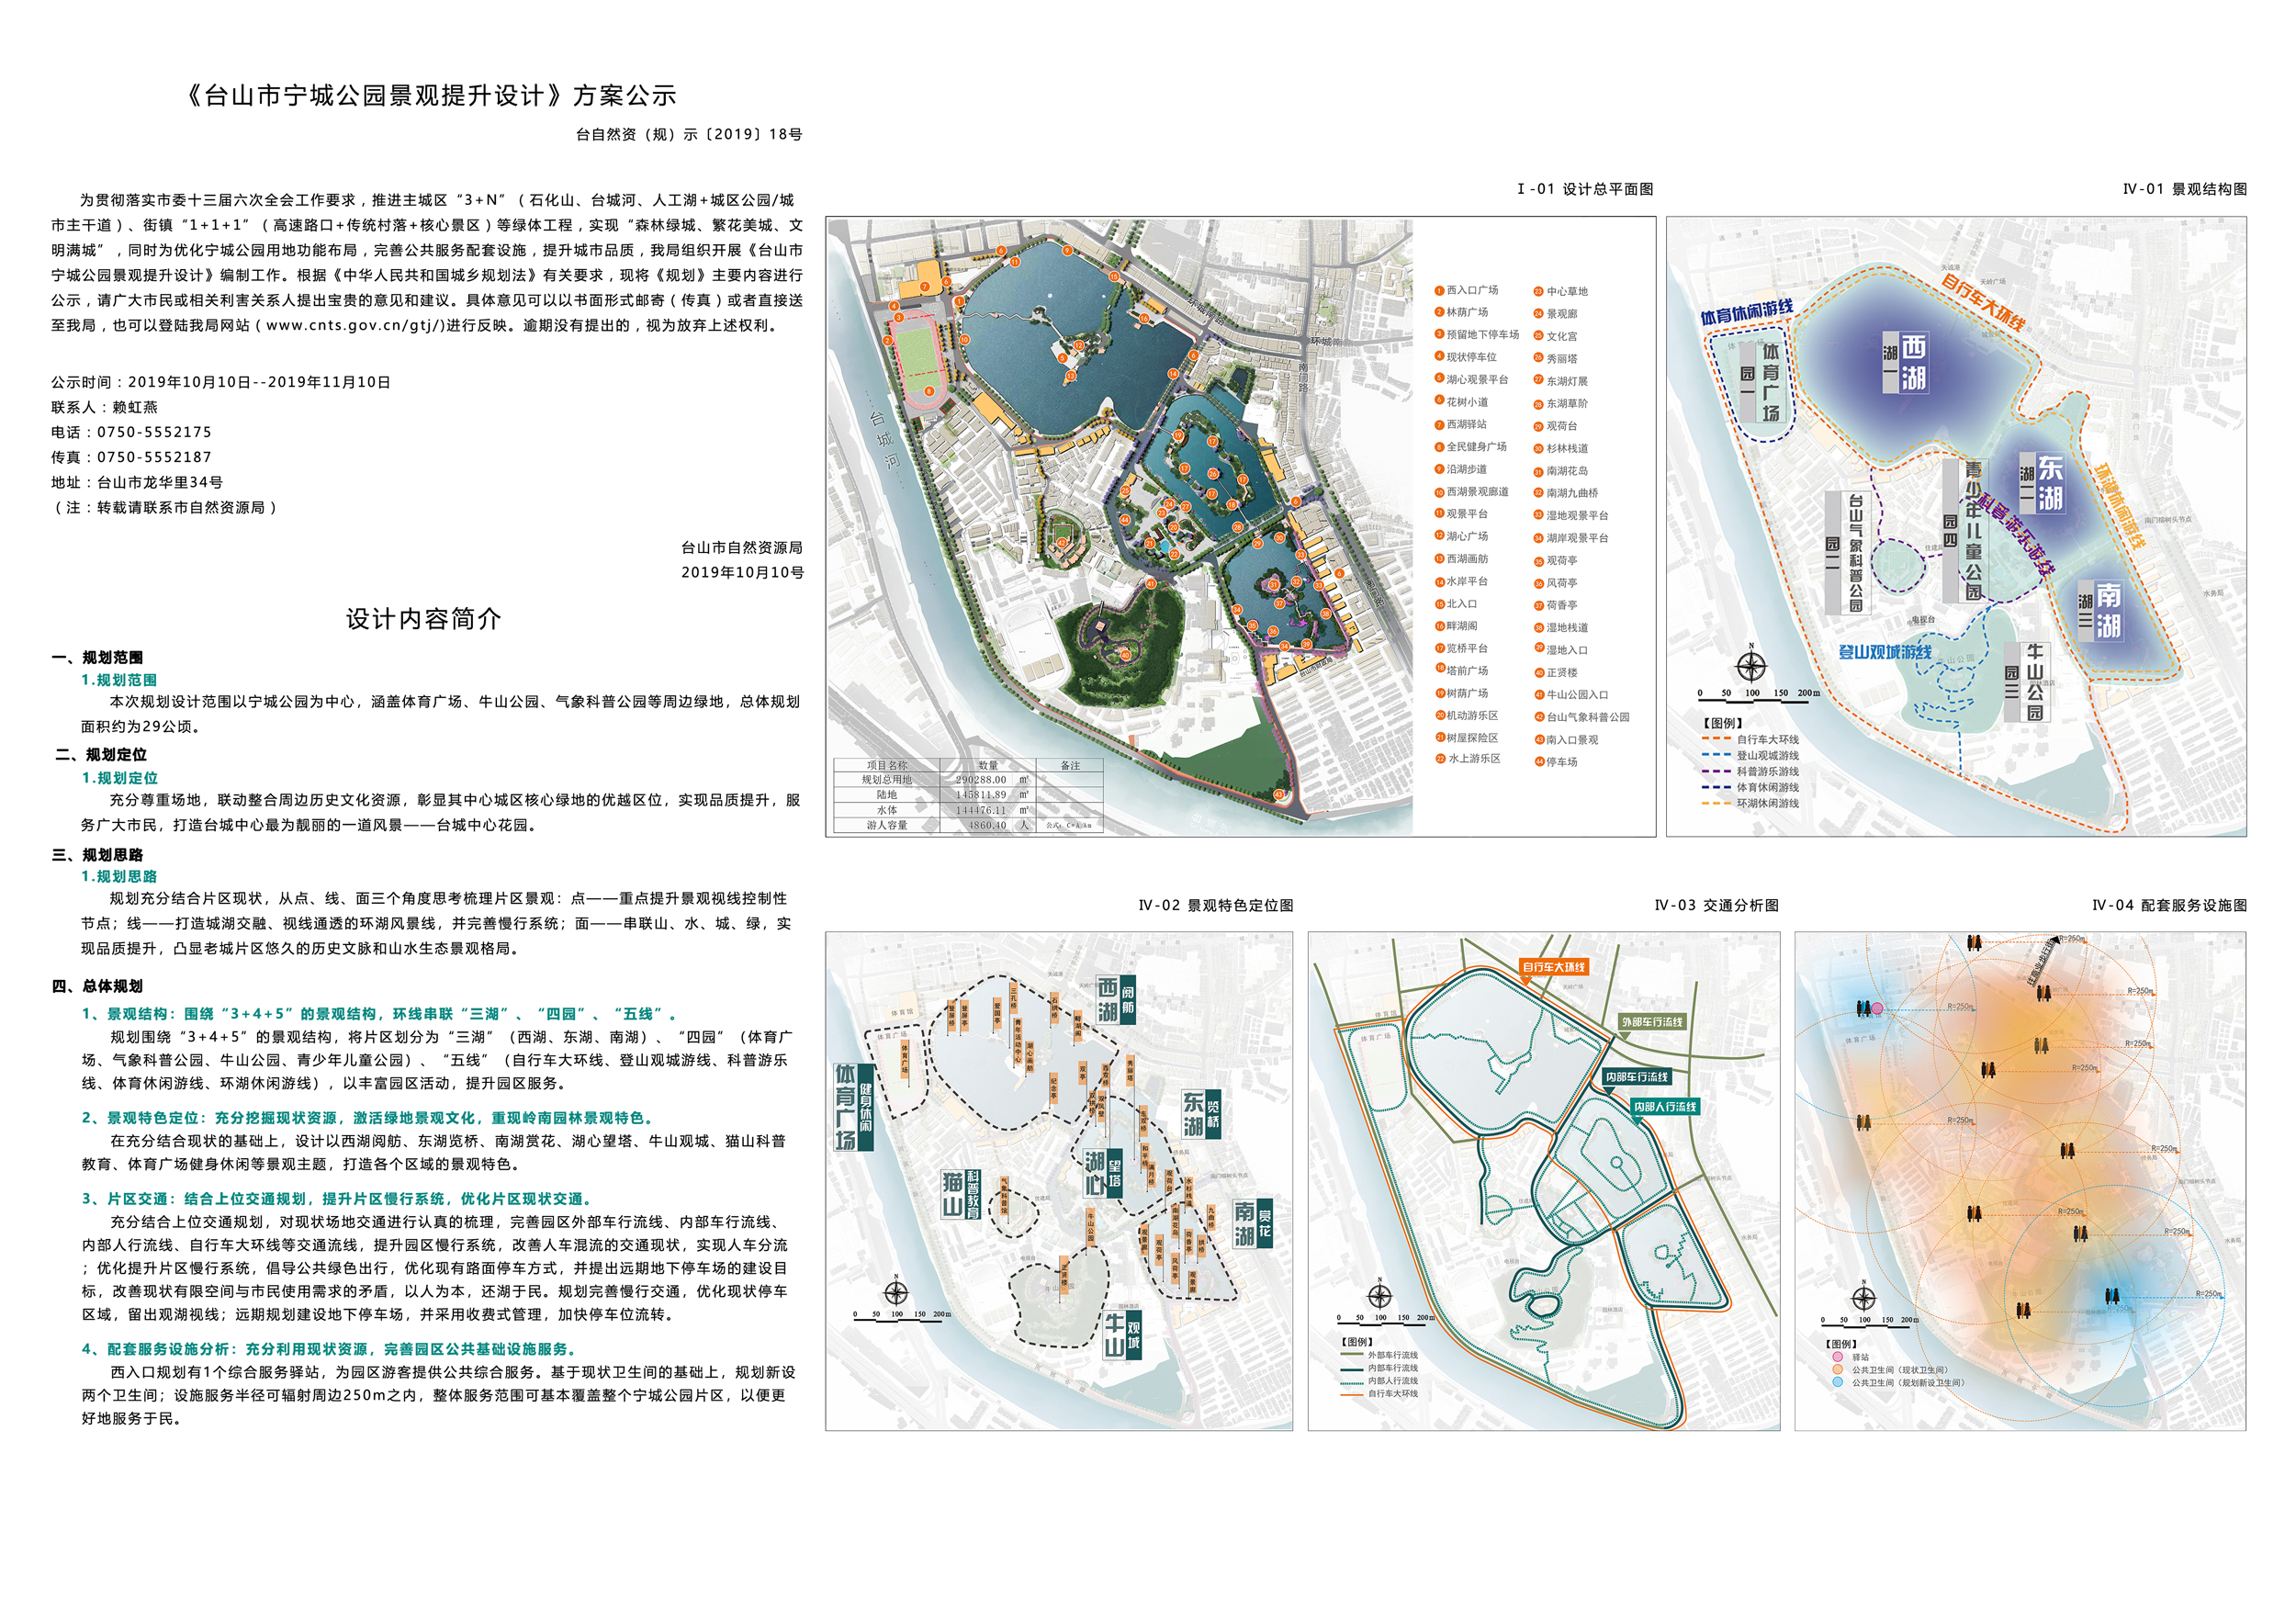
Task: Click the 四、总体规划 section heading
Action: 97,986
